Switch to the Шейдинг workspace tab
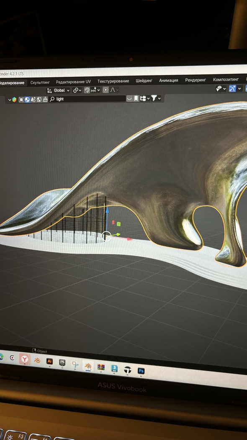247x440 pixels. click(144, 81)
